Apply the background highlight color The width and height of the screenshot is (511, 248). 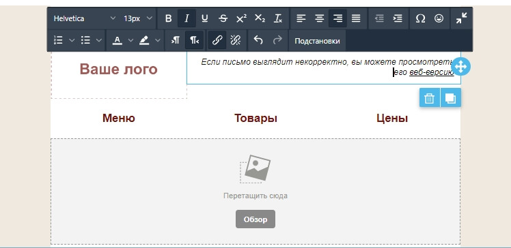(144, 40)
